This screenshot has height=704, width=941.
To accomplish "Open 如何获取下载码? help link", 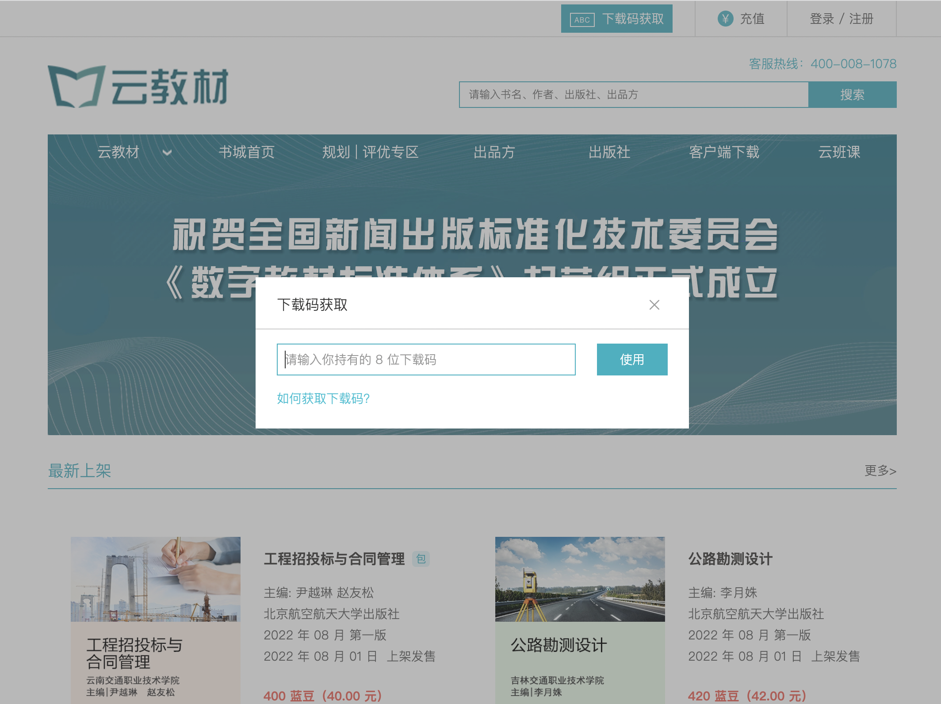I will click(323, 398).
